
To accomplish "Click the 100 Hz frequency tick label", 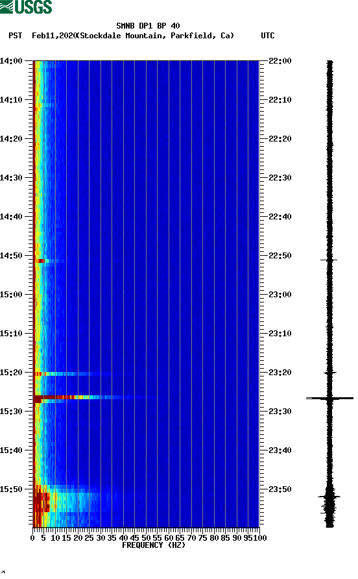I will point(260,538).
